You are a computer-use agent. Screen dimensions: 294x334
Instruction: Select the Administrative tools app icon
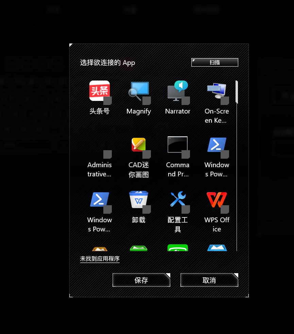point(100,144)
